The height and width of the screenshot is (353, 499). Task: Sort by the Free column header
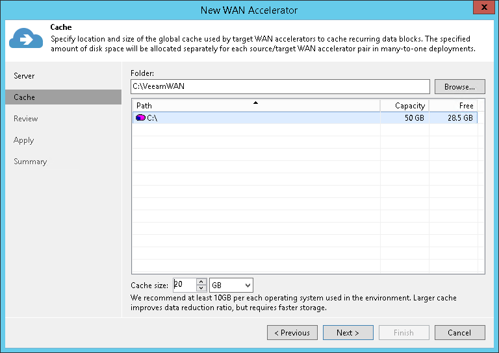[x=454, y=106]
